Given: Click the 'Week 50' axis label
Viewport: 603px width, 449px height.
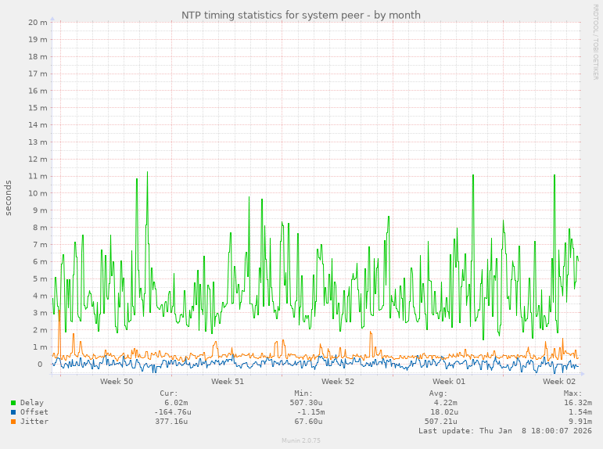Looking at the screenshot, I should pyautogui.click(x=117, y=381).
